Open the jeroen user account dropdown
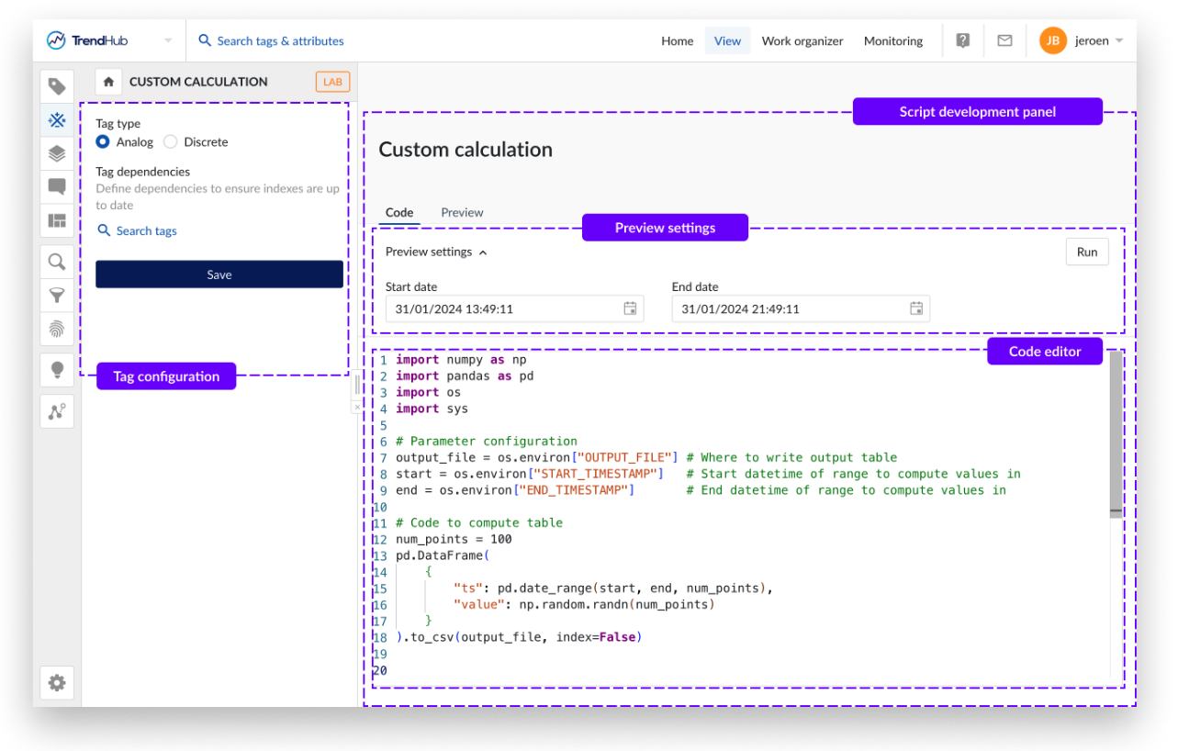The width and height of the screenshot is (1178, 751). pos(1083,41)
